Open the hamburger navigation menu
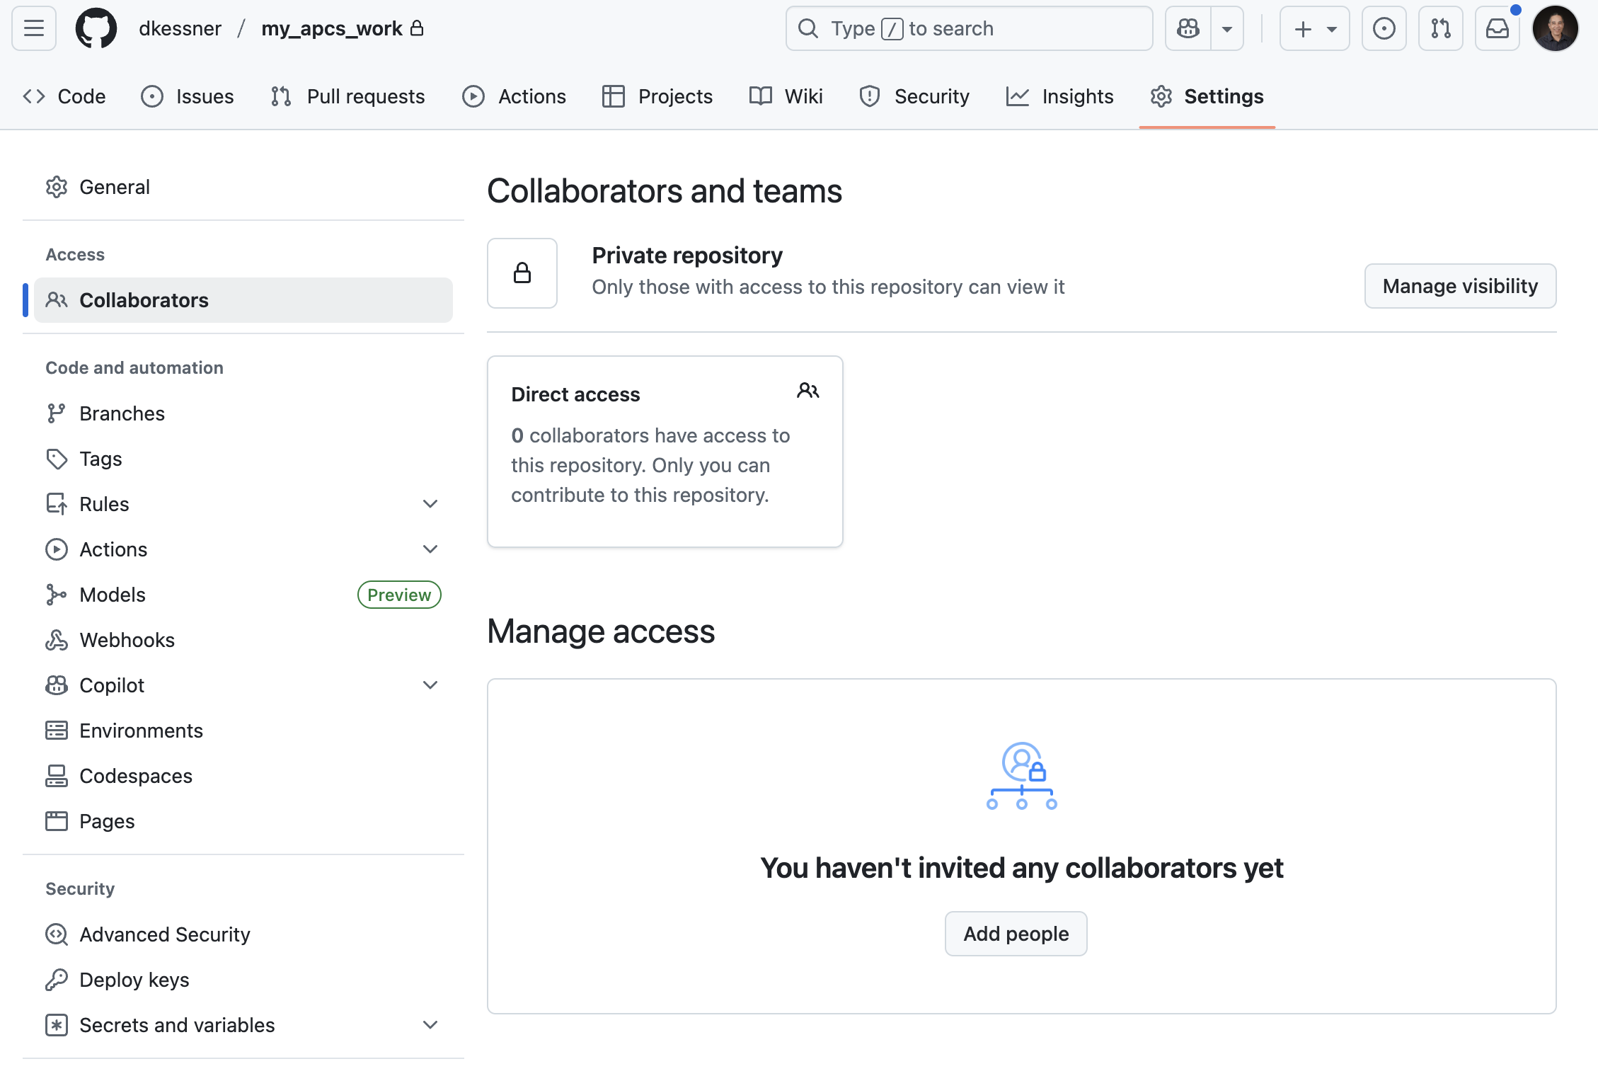1598x1076 pixels. pyautogui.click(x=34, y=28)
